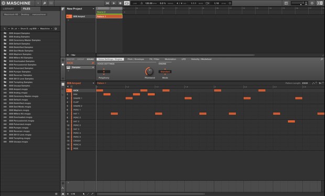This screenshot has height=196, width=325.
Task: Select the CRASH sound slot
Action: [81, 141]
